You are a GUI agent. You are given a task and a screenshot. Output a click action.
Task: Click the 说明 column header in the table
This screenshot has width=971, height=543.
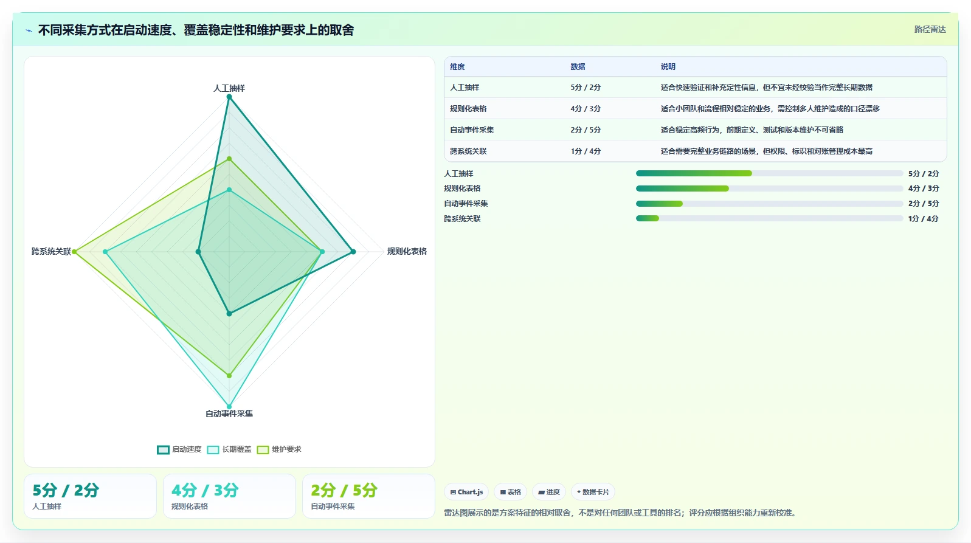(x=668, y=67)
